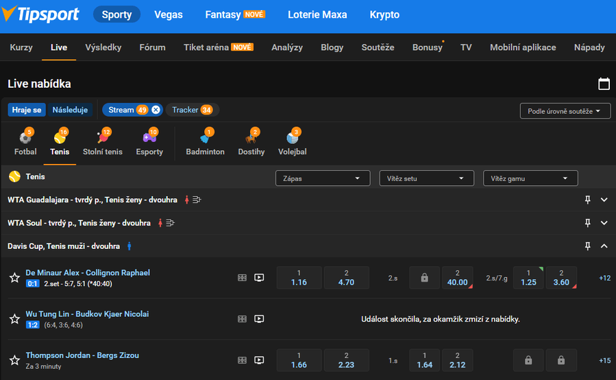
Task: Open the Krypto section
Action: click(384, 14)
